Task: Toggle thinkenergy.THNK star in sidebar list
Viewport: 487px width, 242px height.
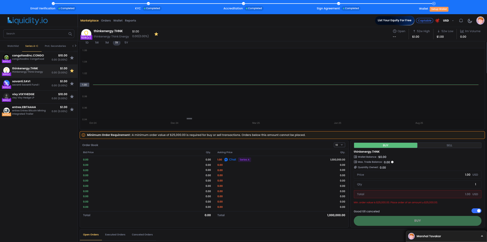Action: point(72,71)
